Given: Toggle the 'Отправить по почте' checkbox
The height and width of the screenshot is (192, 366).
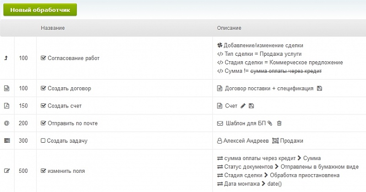Looking at the screenshot, I should tap(43, 123).
